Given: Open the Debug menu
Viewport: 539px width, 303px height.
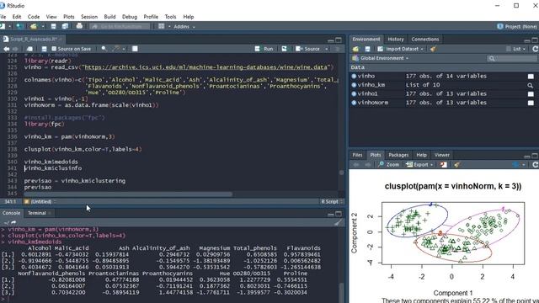Looking at the screenshot, I should tap(130, 17).
